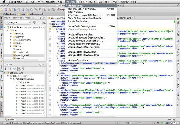The image size is (180, 125).
Task: Hide the Structure tool window
Action: (45, 64)
